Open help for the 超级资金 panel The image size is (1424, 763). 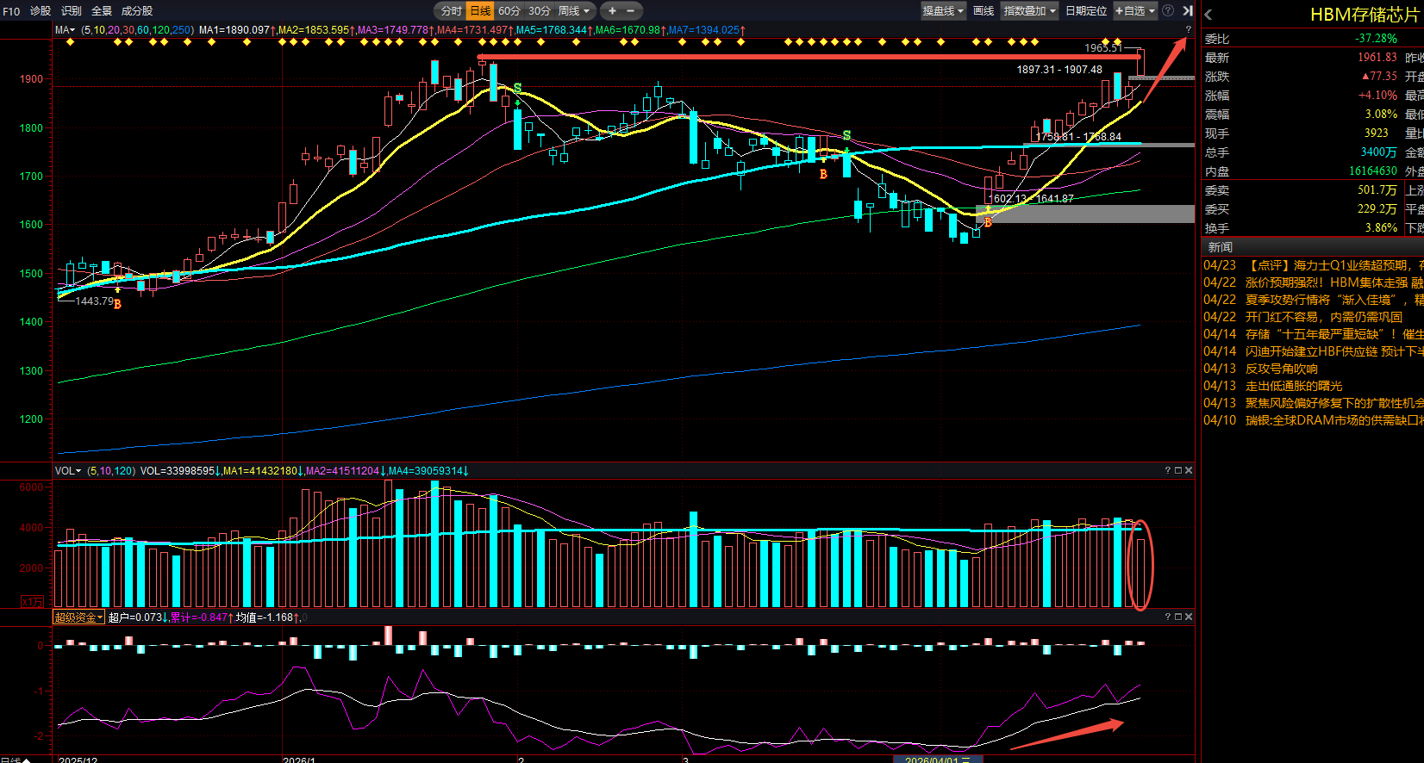tap(1168, 617)
